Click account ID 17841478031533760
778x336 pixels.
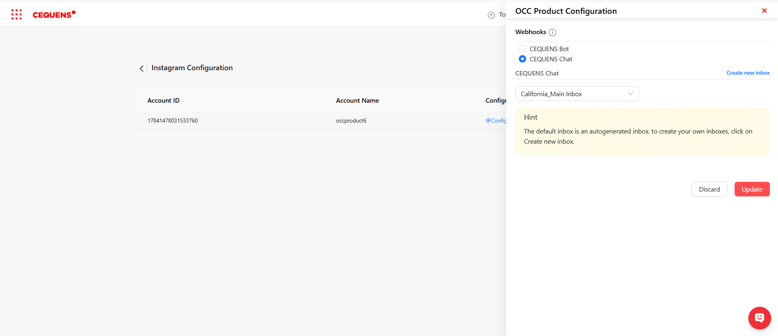[x=173, y=121]
